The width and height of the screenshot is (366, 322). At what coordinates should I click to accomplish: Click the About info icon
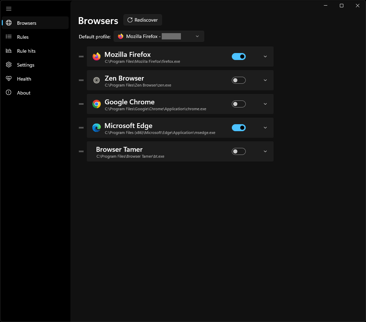click(x=9, y=92)
